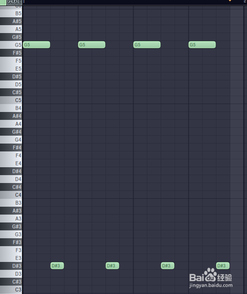Select the third G5 note block

[147, 45]
